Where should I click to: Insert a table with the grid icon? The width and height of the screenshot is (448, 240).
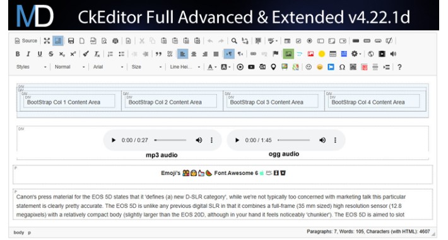[333, 54]
